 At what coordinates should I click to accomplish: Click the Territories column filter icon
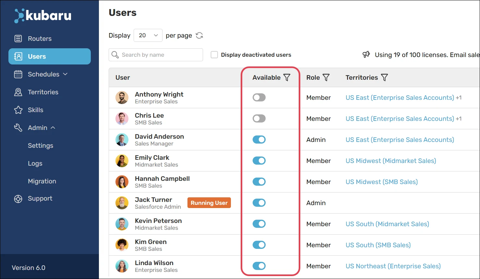384,77
